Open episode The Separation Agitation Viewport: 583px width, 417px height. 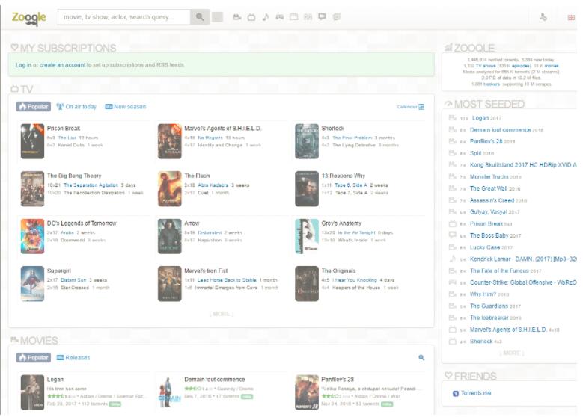91,185
